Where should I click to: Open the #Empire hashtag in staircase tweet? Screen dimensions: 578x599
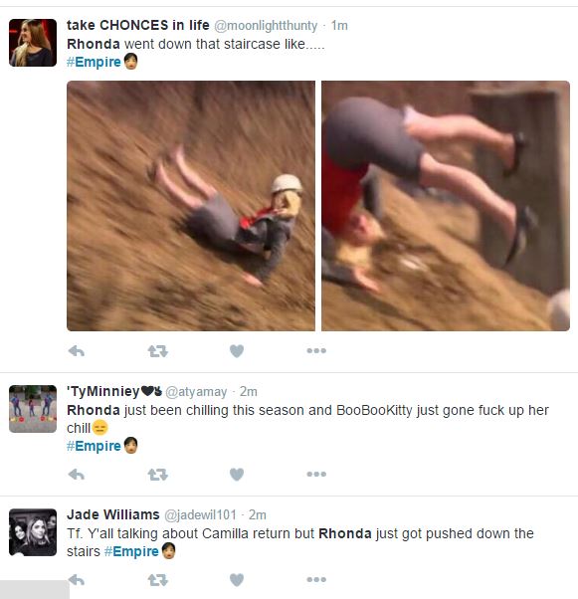tap(94, 62)
